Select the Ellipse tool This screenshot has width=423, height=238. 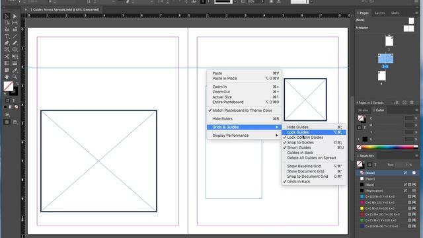tap(15, 50)
